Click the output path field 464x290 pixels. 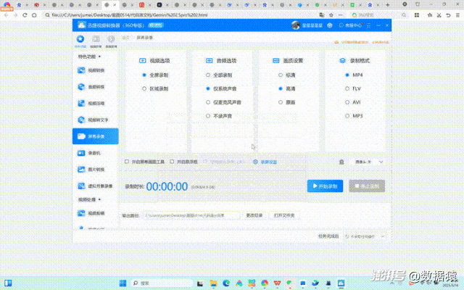[191, 215]
